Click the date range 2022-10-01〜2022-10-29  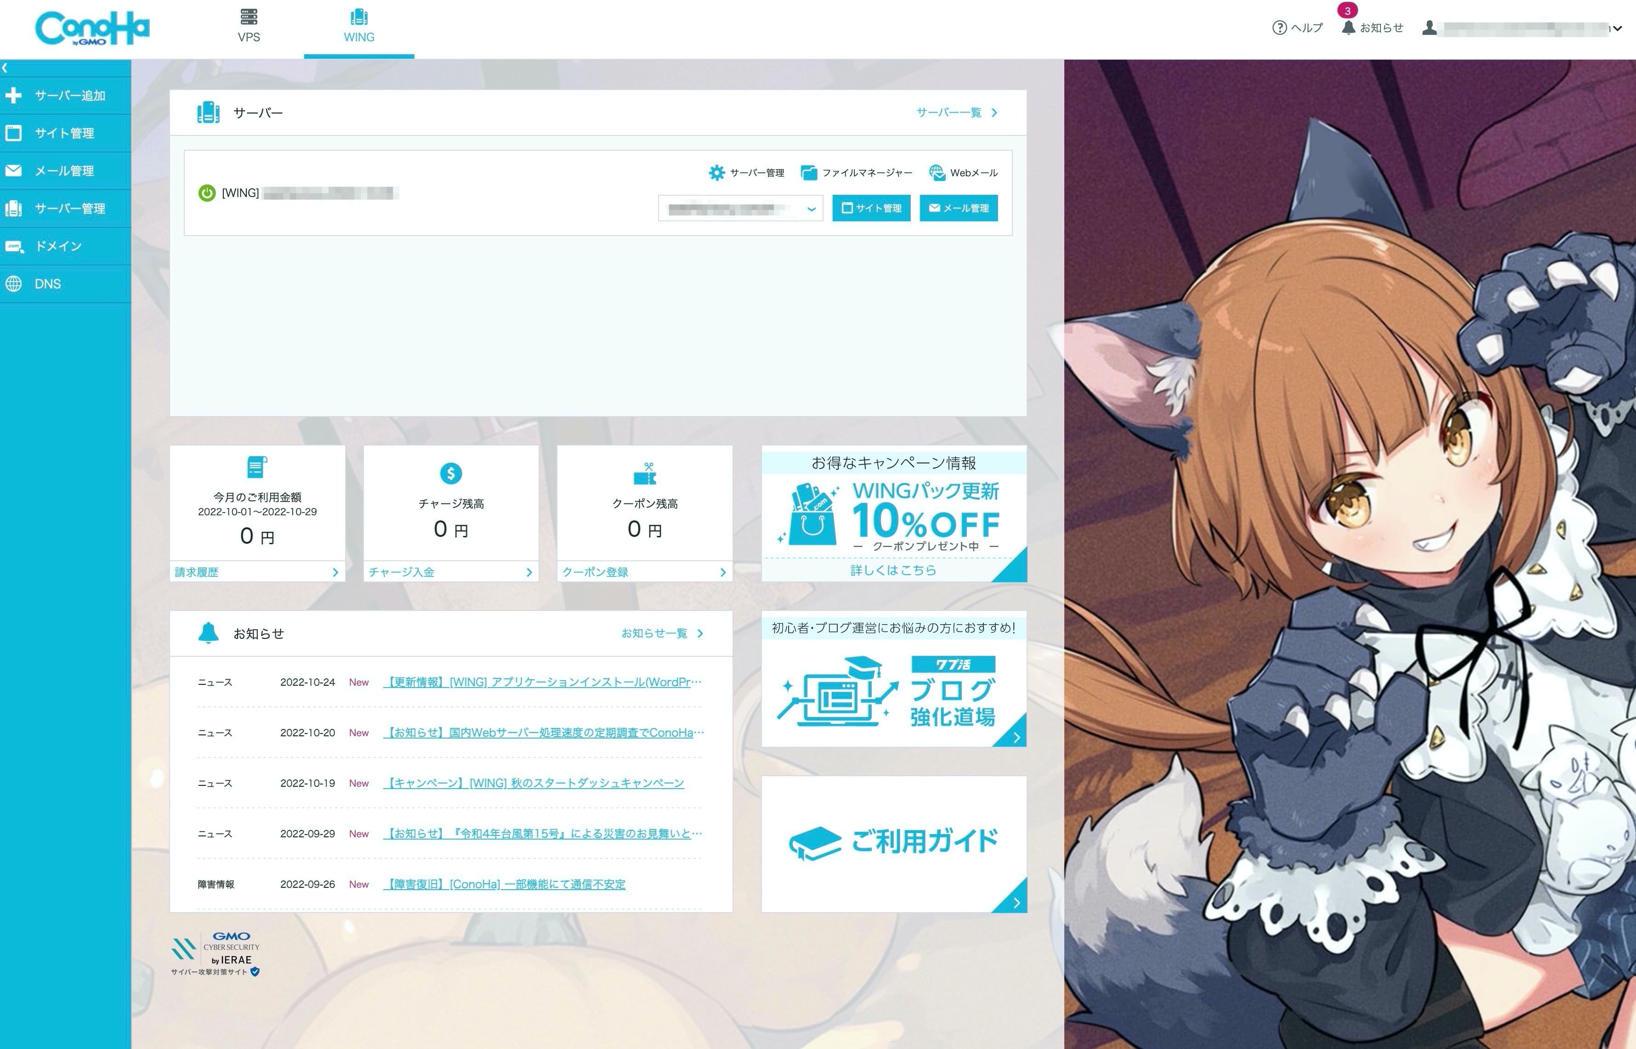click(x=257, y=512)
